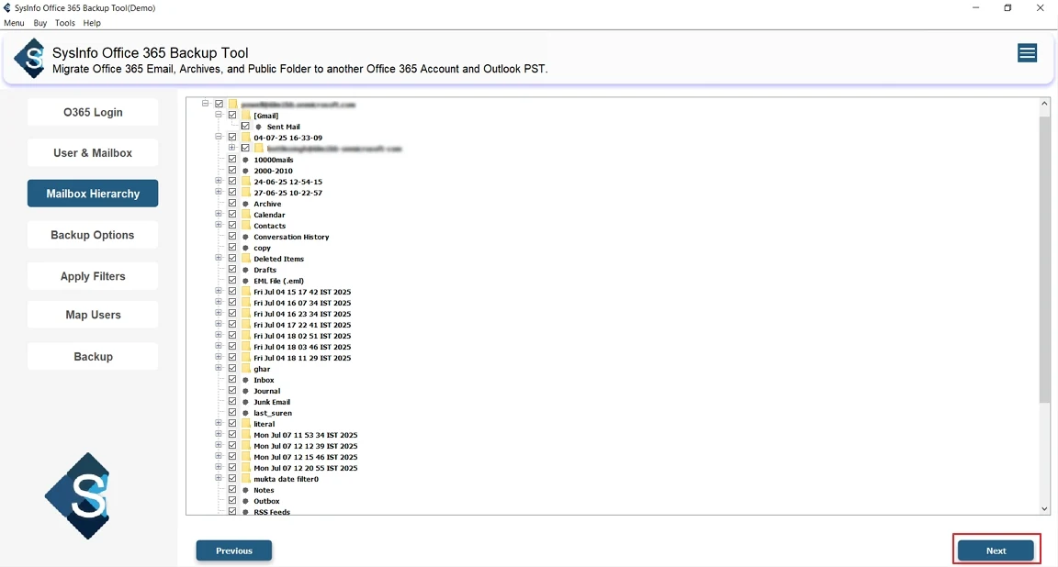This screenshot has width=1058, height=567.
Task: Open the Map Users step
Action: point(93,315)
